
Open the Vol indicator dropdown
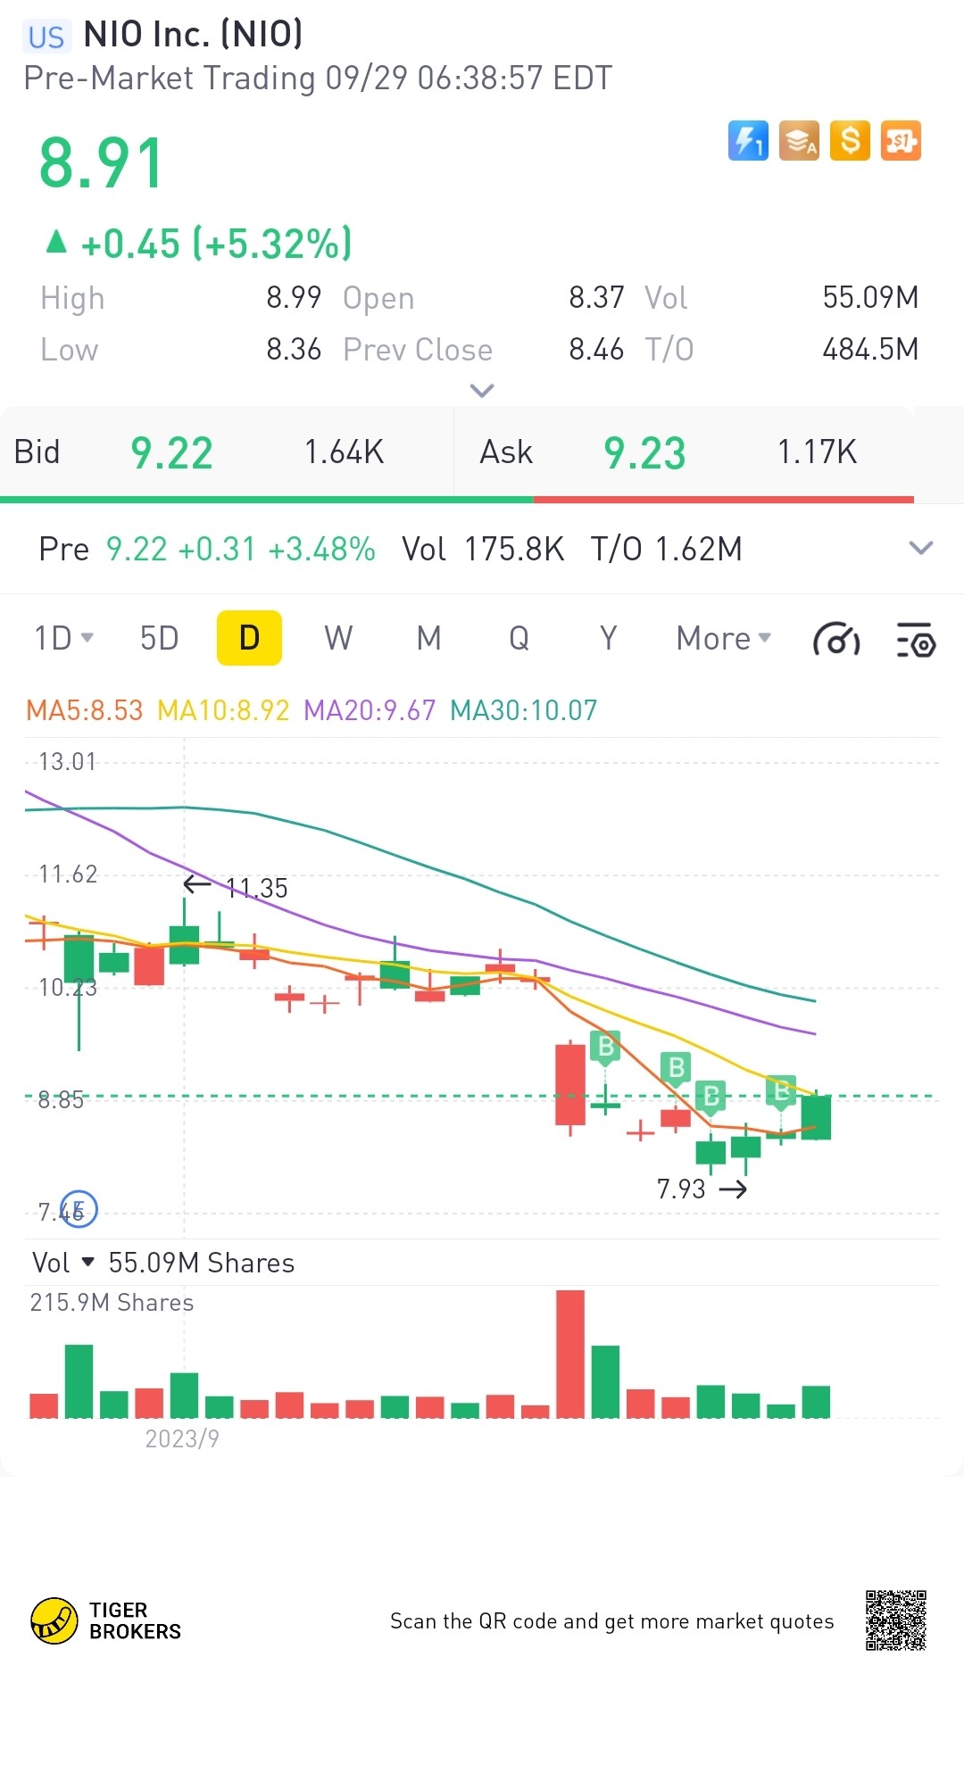pos(62,1263)
